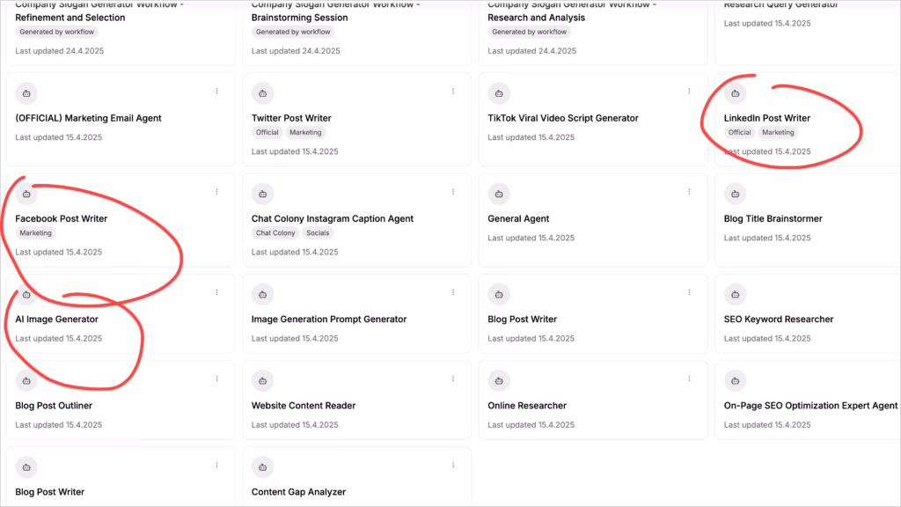Select the Official tag on Twitter Post Writer
Screen dimensions: 901x507
click(x=267, y=132)
